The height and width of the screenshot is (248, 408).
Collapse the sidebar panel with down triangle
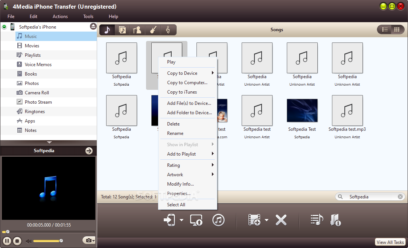[x=49, y=142]
